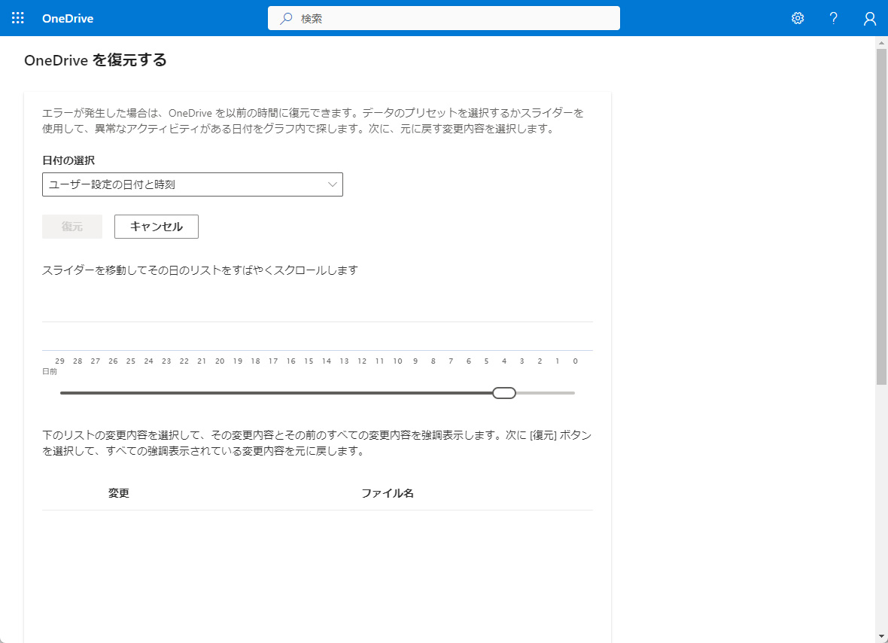Click day label 29 on the chart axis
The image size is (888, 643).
pyautogui.click(x=59, y=361)
